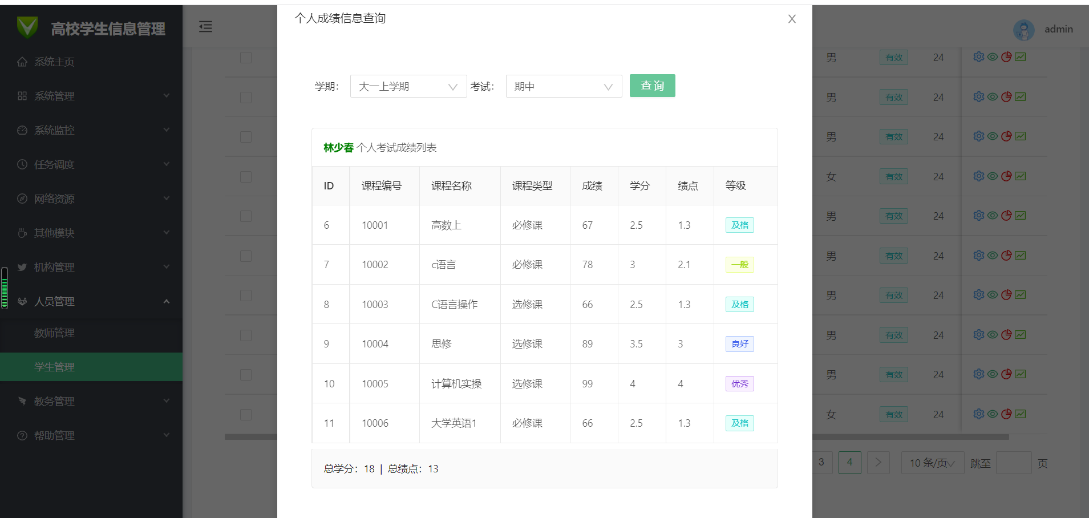Tick the checkbox of last student row
The width and height of the screenshot is (1089, 518).
point(246,415)
